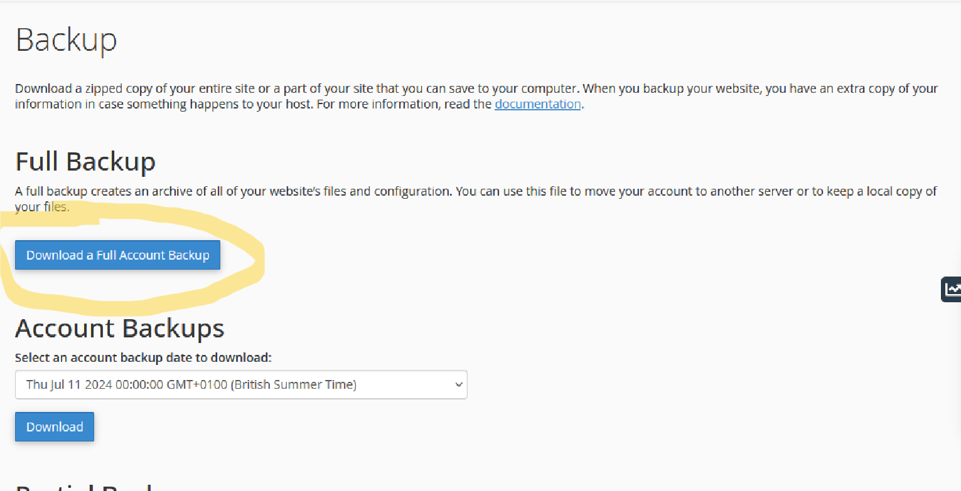Click the "Select an account backup date" label

pos(143,357)
